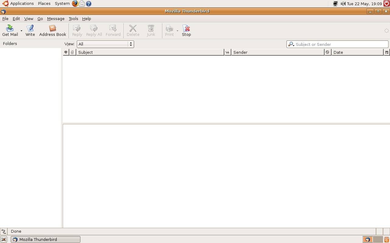
Task: Sort messages by Subject column
Action: 150,52
